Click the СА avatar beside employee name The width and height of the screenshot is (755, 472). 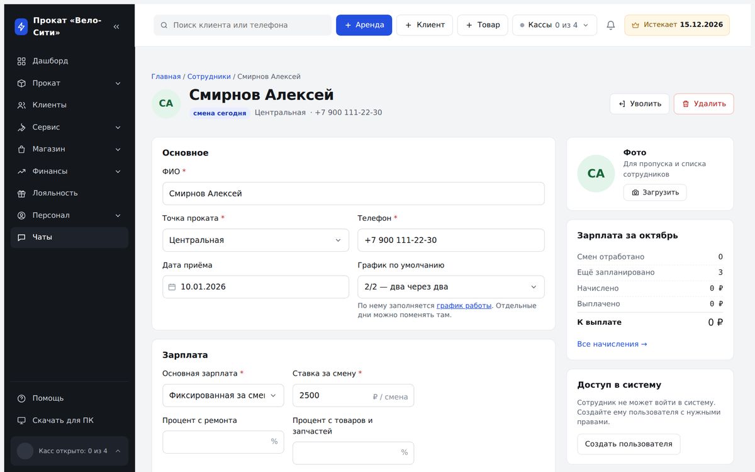point(166,104)
